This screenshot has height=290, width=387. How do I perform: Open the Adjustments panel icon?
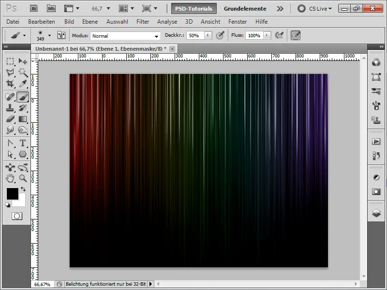click(x=376, y=177)
